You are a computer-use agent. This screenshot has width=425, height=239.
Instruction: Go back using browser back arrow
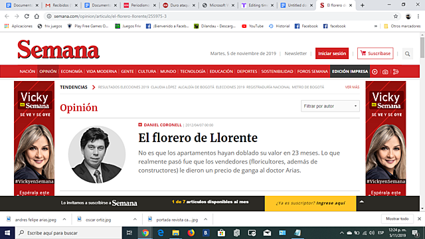pos(7,16)
